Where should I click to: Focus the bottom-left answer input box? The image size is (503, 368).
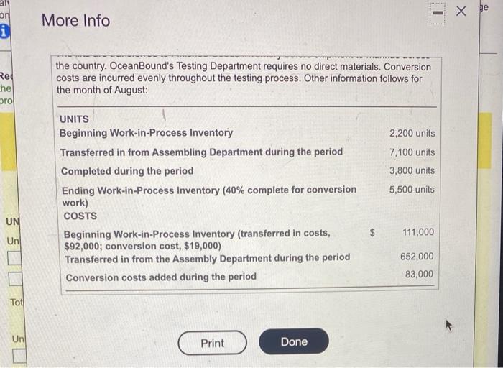tap(17, 355)
